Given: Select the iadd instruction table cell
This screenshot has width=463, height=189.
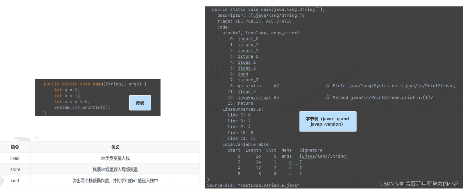Looking at the screenshot, I should tap(15, 181).
